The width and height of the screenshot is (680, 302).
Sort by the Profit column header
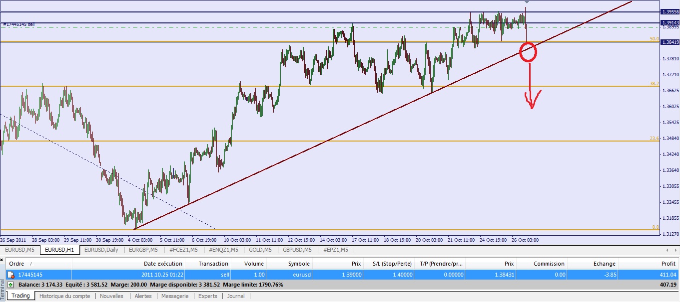tap(669, 264)
